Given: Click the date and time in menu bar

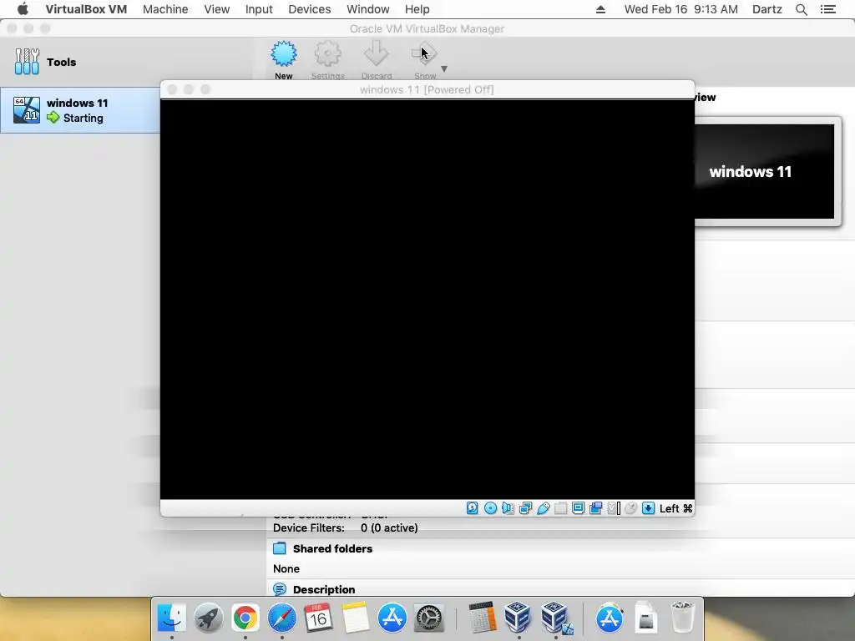Looking at the screenshot, I should pos(680,9).
